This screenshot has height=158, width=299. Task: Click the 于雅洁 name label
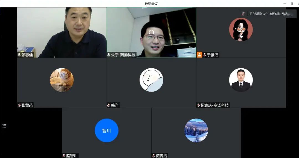tap(212, 55)
